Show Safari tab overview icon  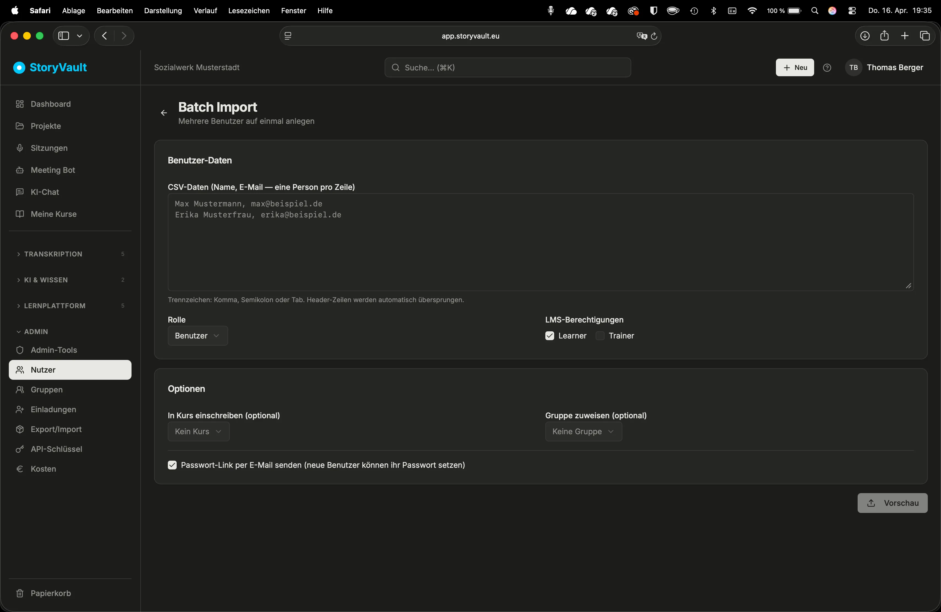pyautogui.click(x=925, y=36)
